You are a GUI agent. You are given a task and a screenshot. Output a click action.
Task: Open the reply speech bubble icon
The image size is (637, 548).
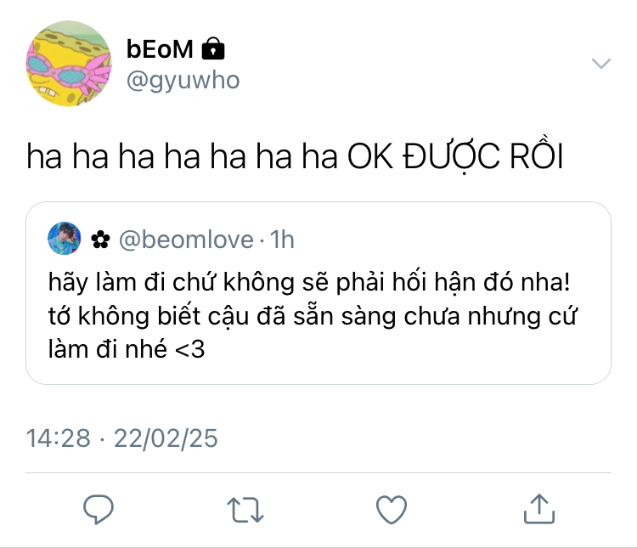(99, 509)
